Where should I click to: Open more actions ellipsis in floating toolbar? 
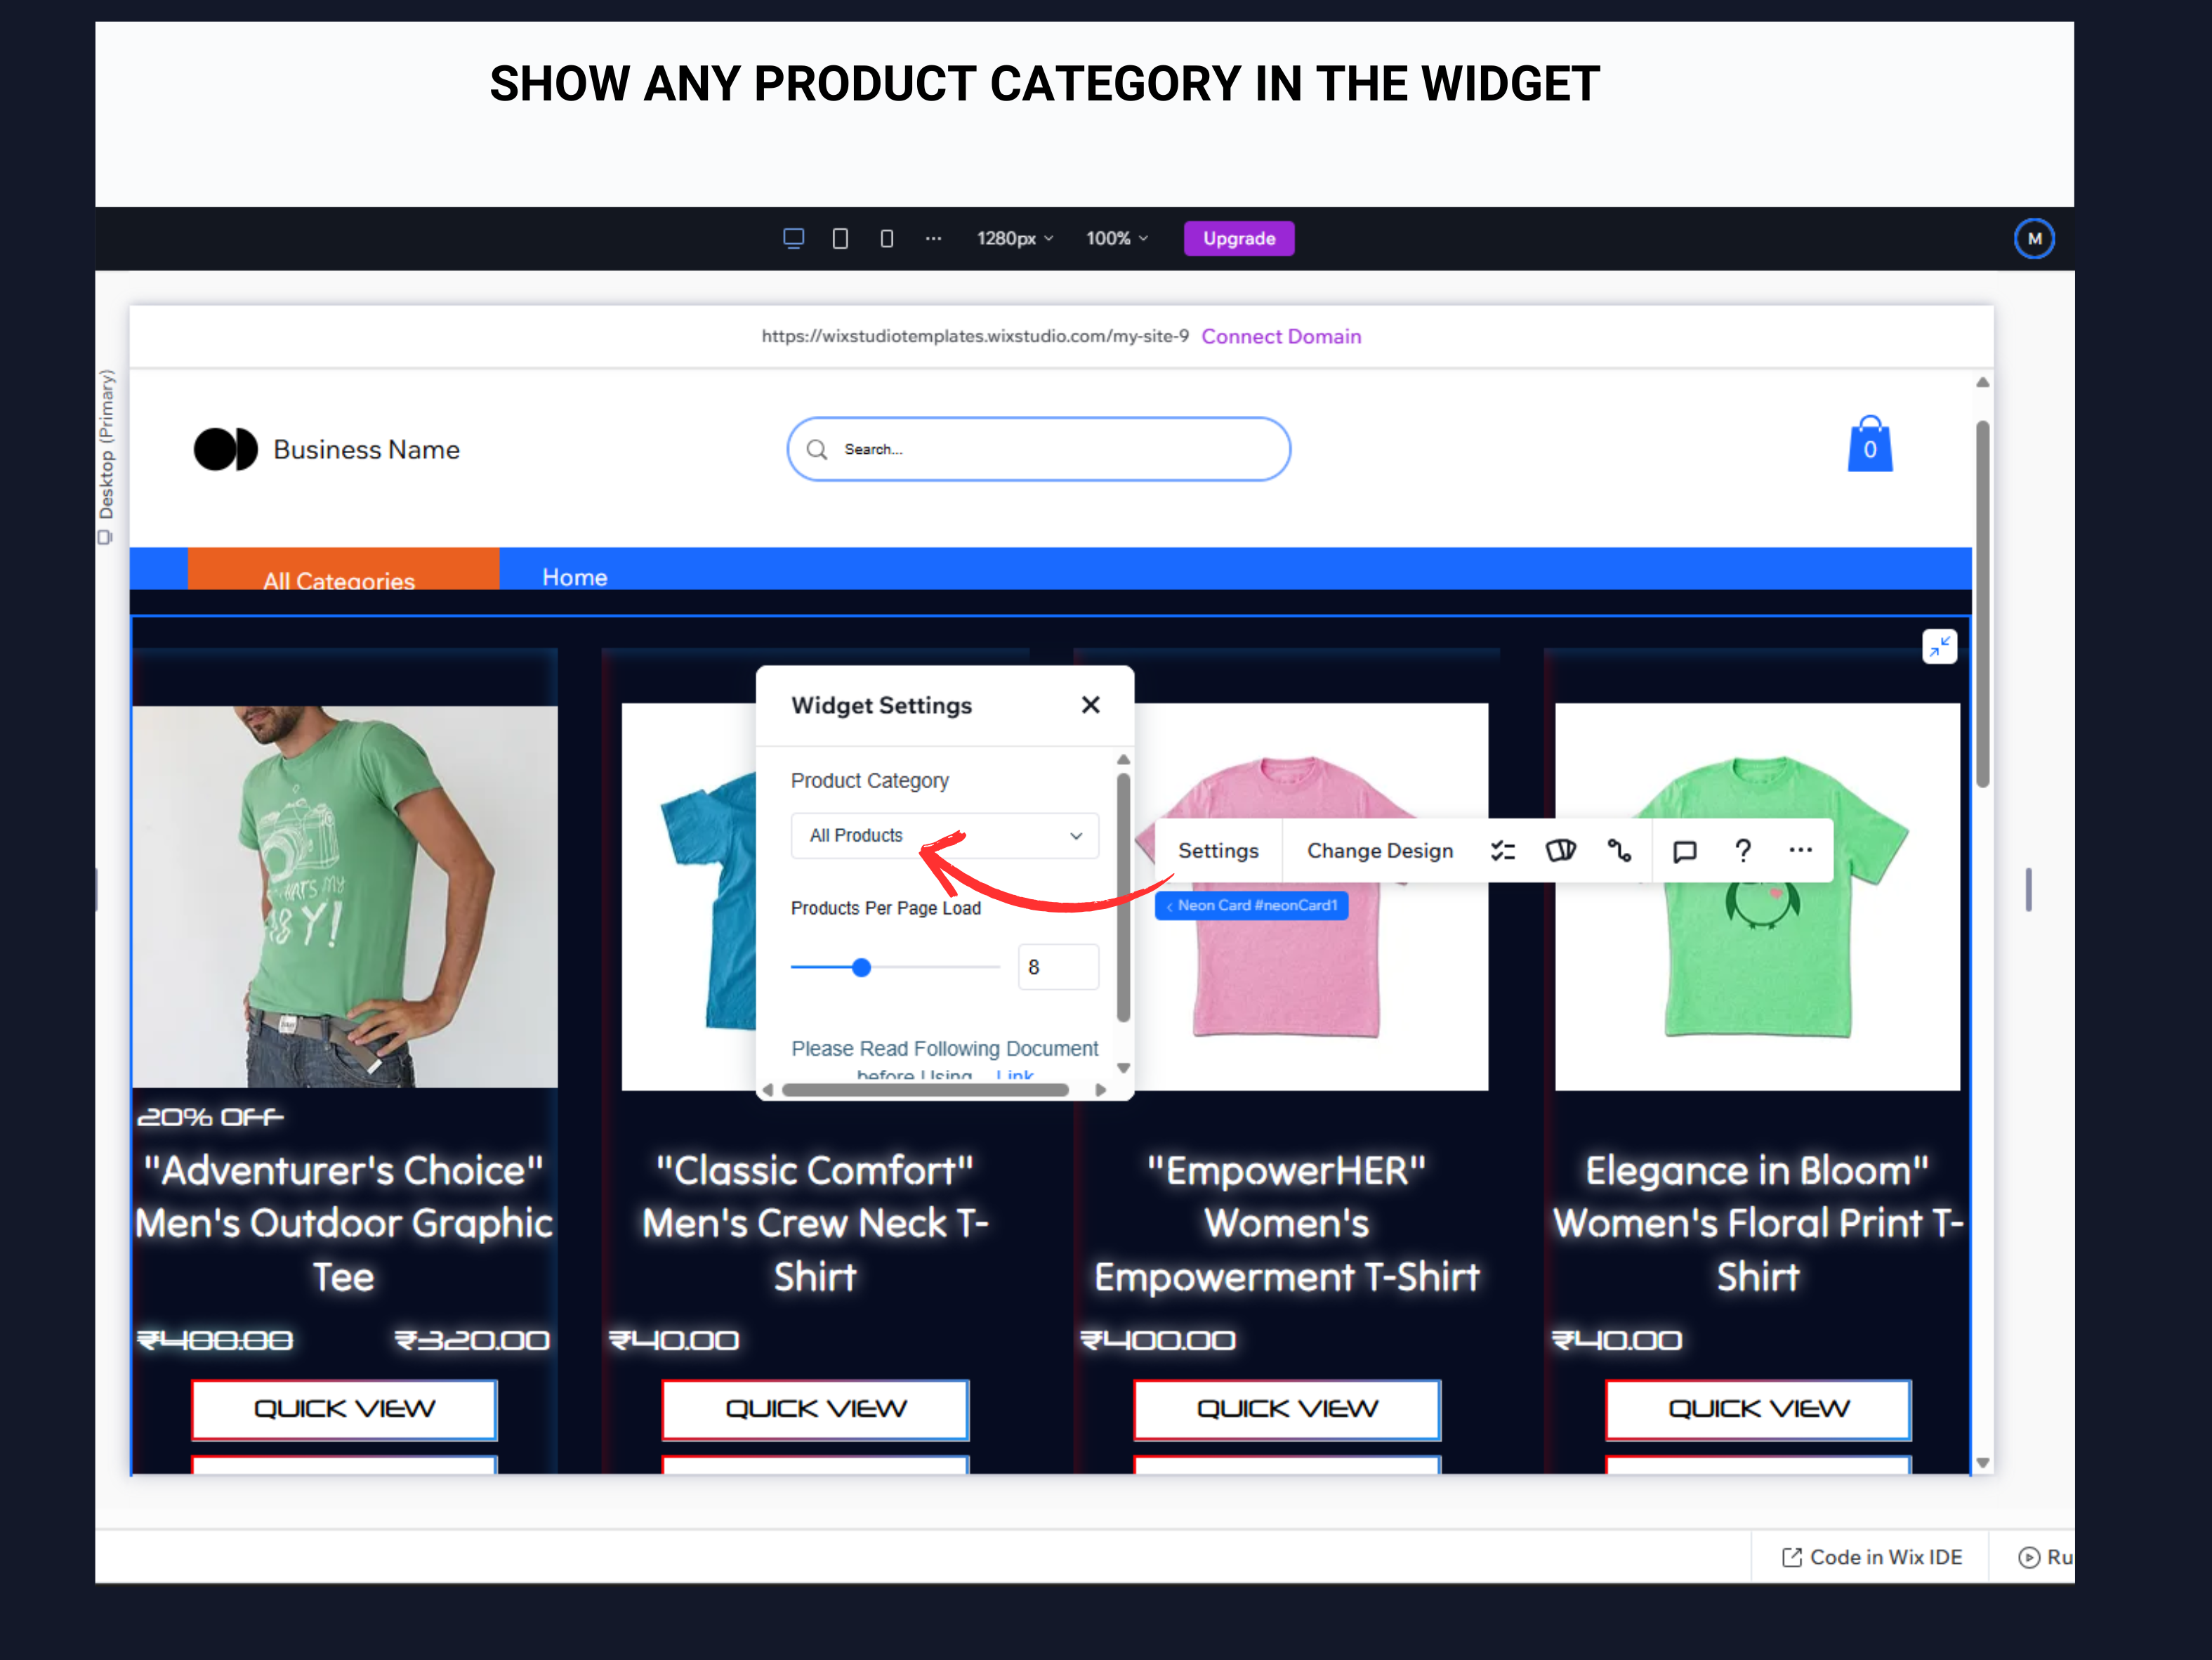[x=1800, y=849]
